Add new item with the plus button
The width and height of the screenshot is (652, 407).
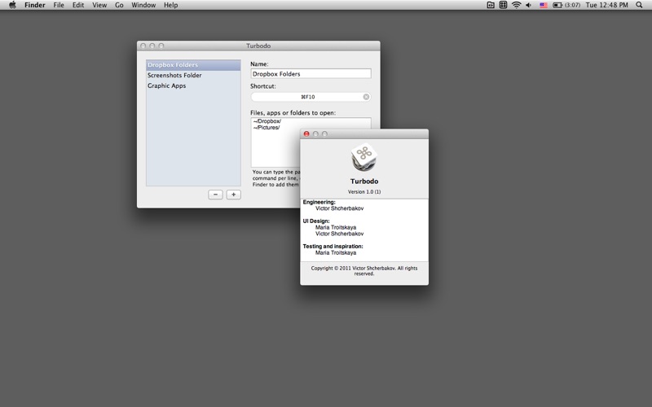tap(234, 195)
